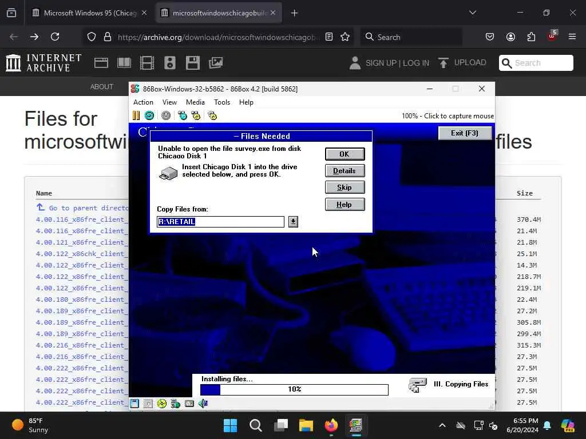
Task: Open Firefox View icon at tab bar start
Action: tap(11, 13)
